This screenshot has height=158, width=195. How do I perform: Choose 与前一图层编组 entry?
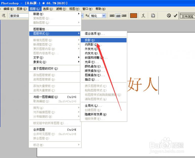(55, 97)
